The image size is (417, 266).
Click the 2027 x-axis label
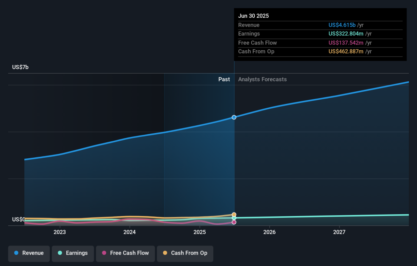tap(339, 232)
